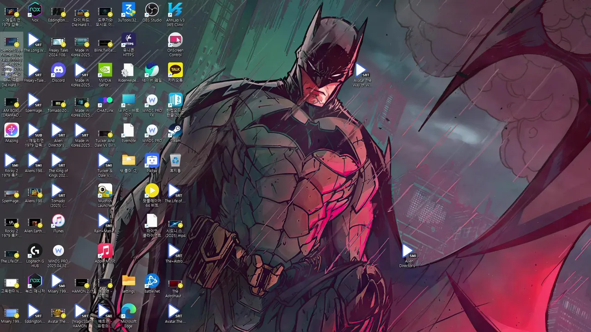
Task: Open the PikPak shortcut
Action: [152, 163]
